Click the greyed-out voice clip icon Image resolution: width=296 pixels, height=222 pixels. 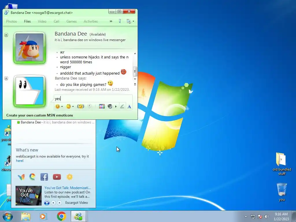click(x=90, y=106)
